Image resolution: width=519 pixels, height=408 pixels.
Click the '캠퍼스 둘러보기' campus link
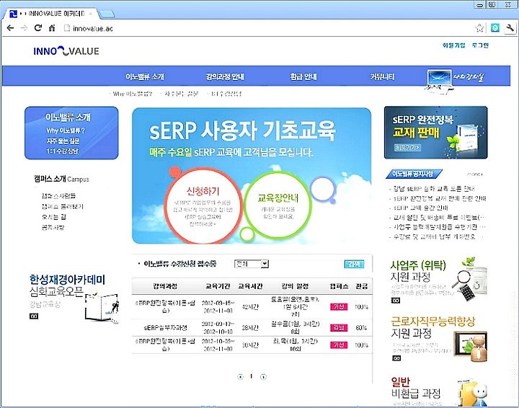click(x=63, y=206)
